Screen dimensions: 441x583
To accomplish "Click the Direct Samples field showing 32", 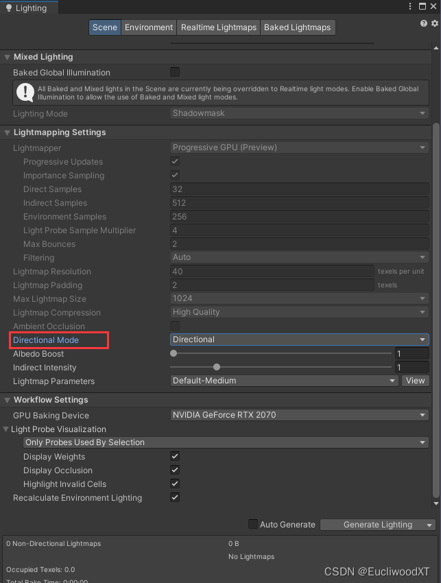I will pos(299,189).
